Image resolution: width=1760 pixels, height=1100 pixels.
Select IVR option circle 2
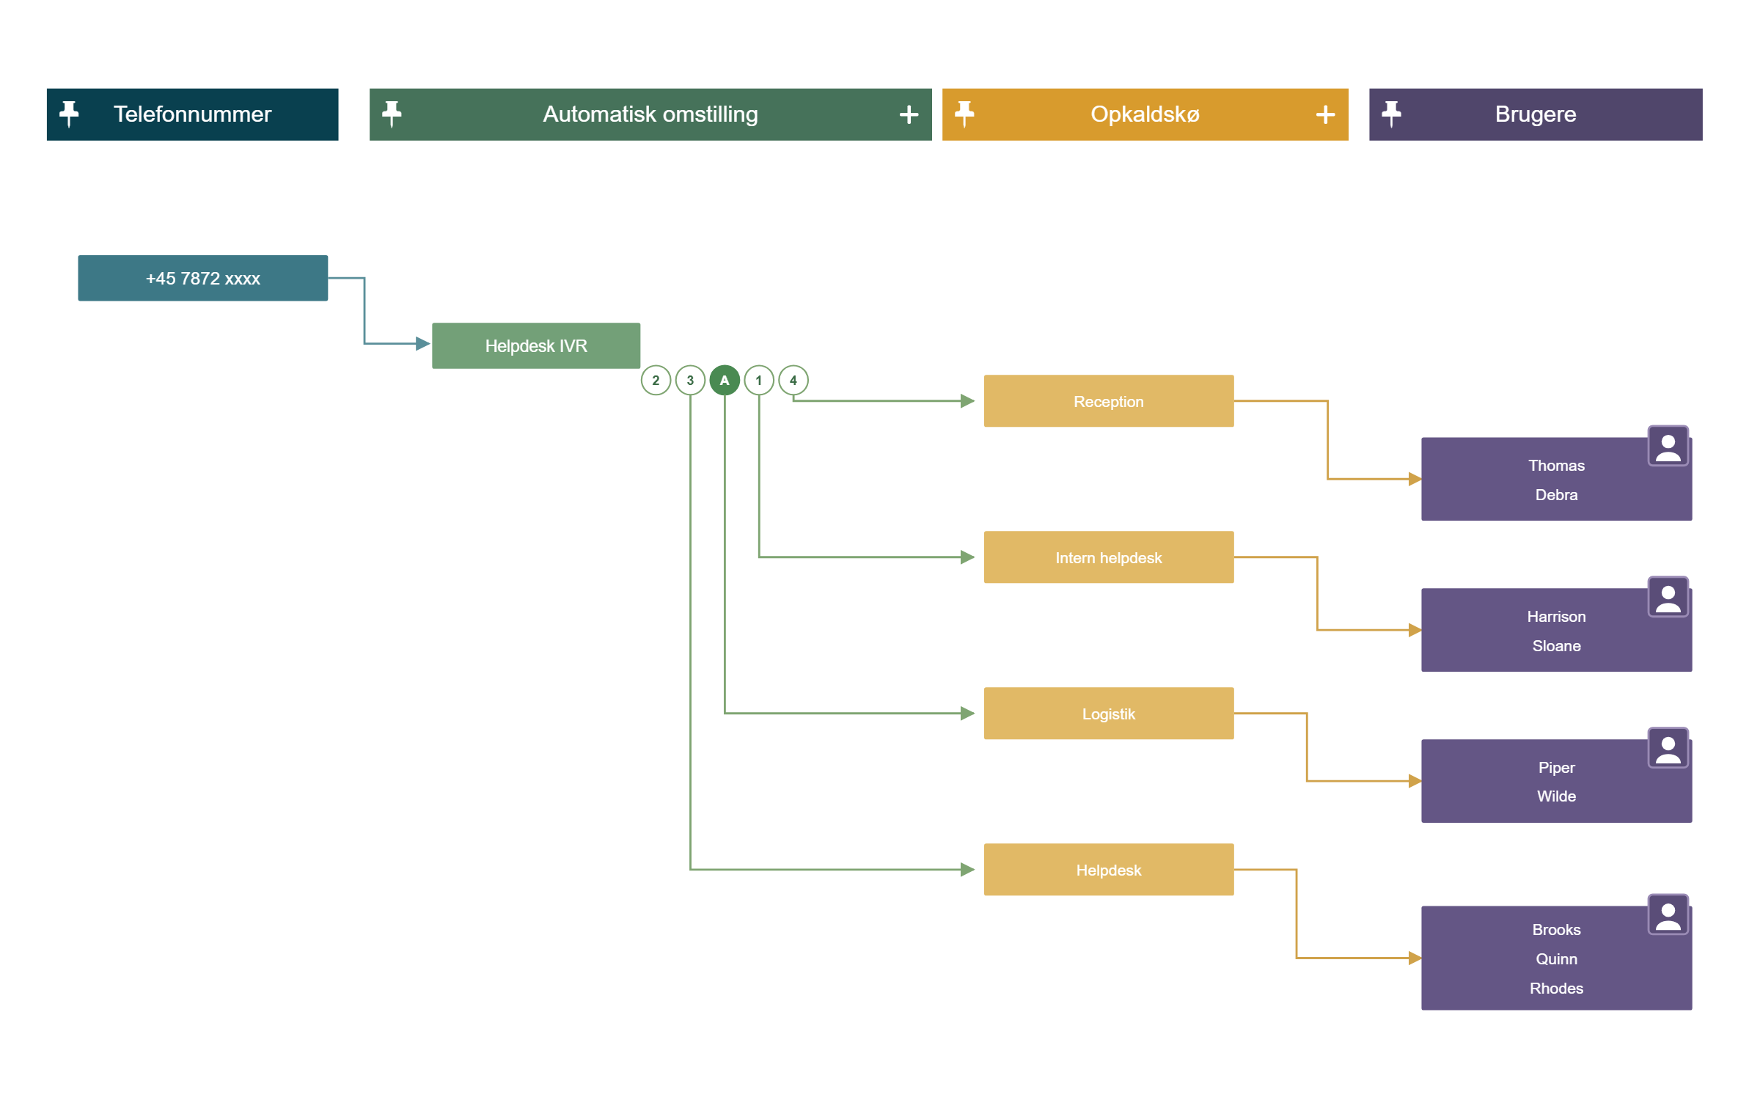tap(656, 381)
